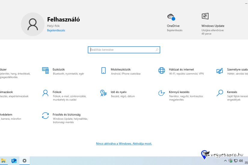Click the Windows Update status icon

click(x=205, y=16)
